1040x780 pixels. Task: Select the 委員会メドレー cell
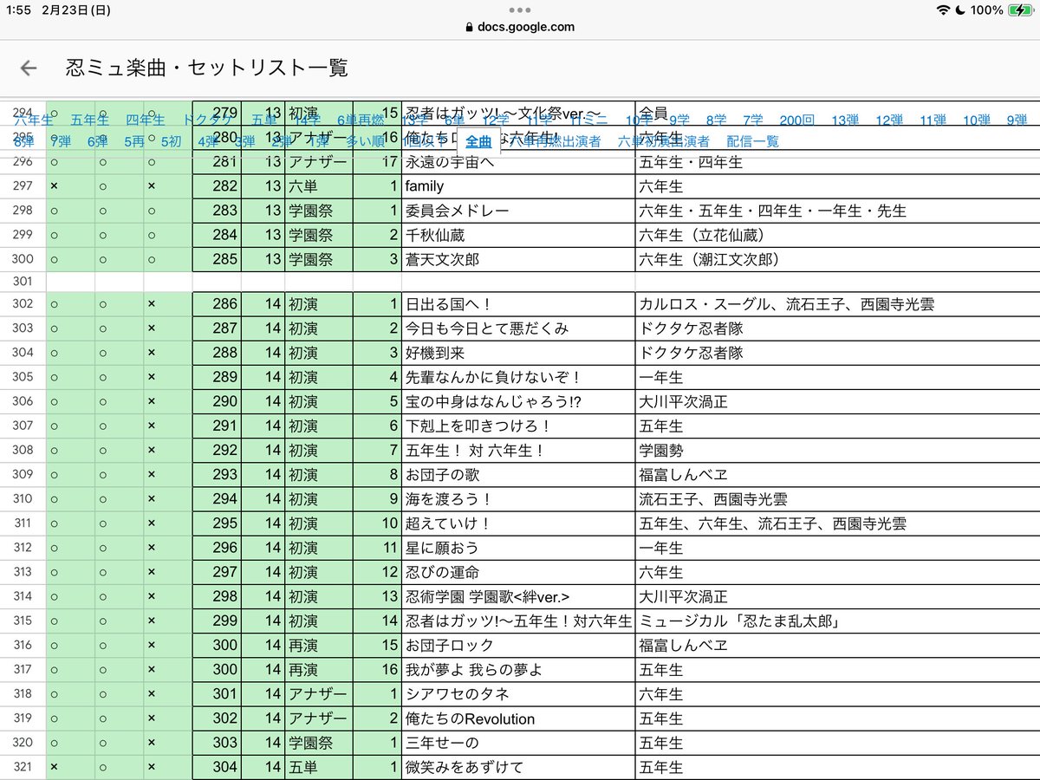518,211
